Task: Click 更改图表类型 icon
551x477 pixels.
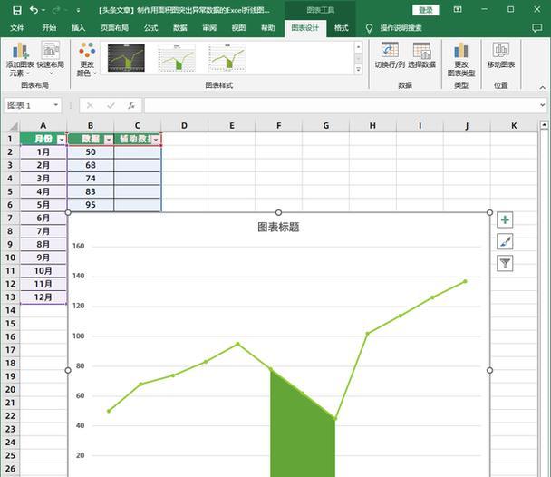Action: coord(461,59)
